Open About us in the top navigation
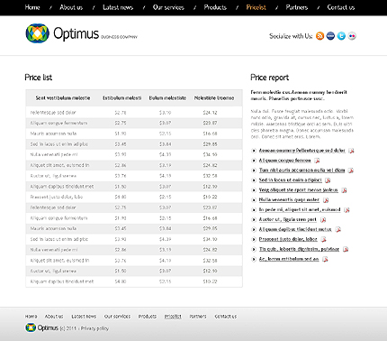 coord(71,7)
